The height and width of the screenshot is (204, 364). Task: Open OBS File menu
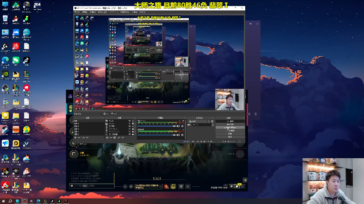(x=77, y=12)
